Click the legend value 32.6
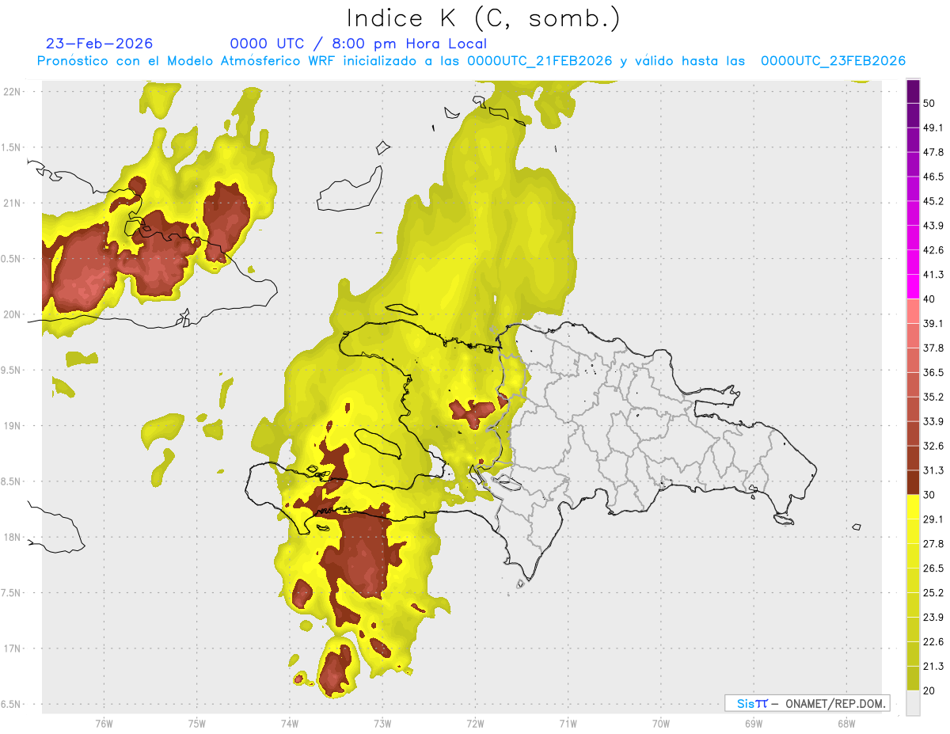The image size is (950, 734). pyautogui.click(x=933, y=446)
